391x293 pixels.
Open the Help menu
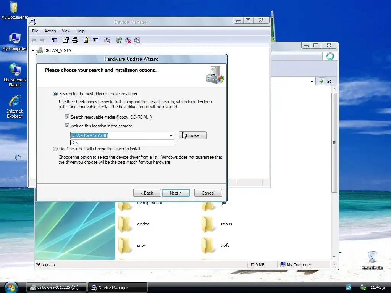click(80, 31)
